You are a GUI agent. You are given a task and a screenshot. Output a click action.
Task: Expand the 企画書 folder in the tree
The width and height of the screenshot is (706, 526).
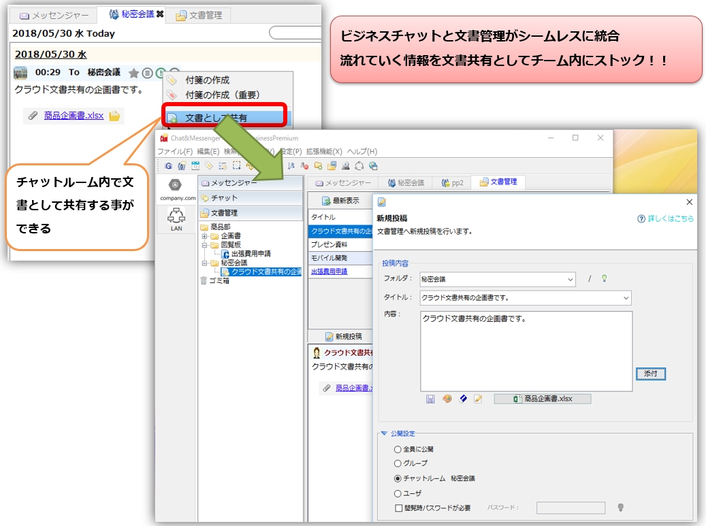(204, 236)
